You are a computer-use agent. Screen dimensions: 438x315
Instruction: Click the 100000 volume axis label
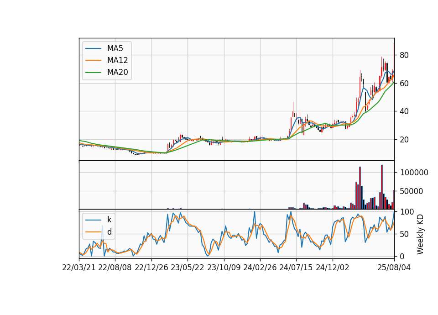414,173
